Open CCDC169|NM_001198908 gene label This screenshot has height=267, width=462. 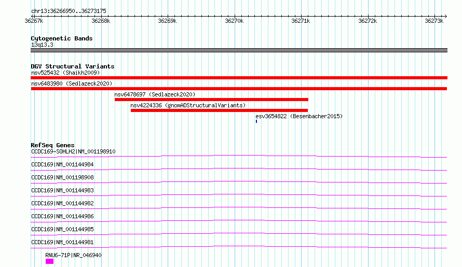click(x=62, y=177)
